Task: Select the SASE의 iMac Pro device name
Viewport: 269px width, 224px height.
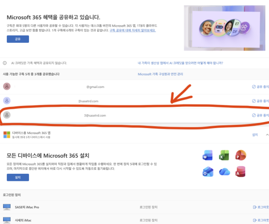Action: pos(27,207)
